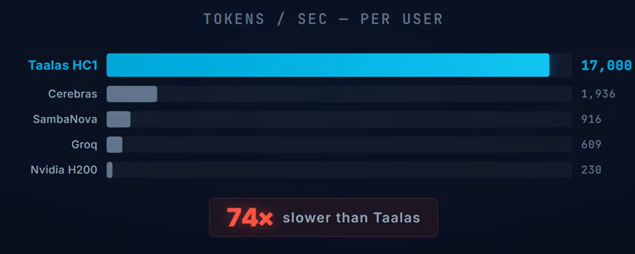The image size is (635, 254).
Task: Click the gray SambaNova bar
Action: point(118,119)
